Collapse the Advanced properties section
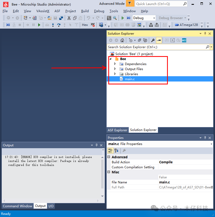 point(109,157)
